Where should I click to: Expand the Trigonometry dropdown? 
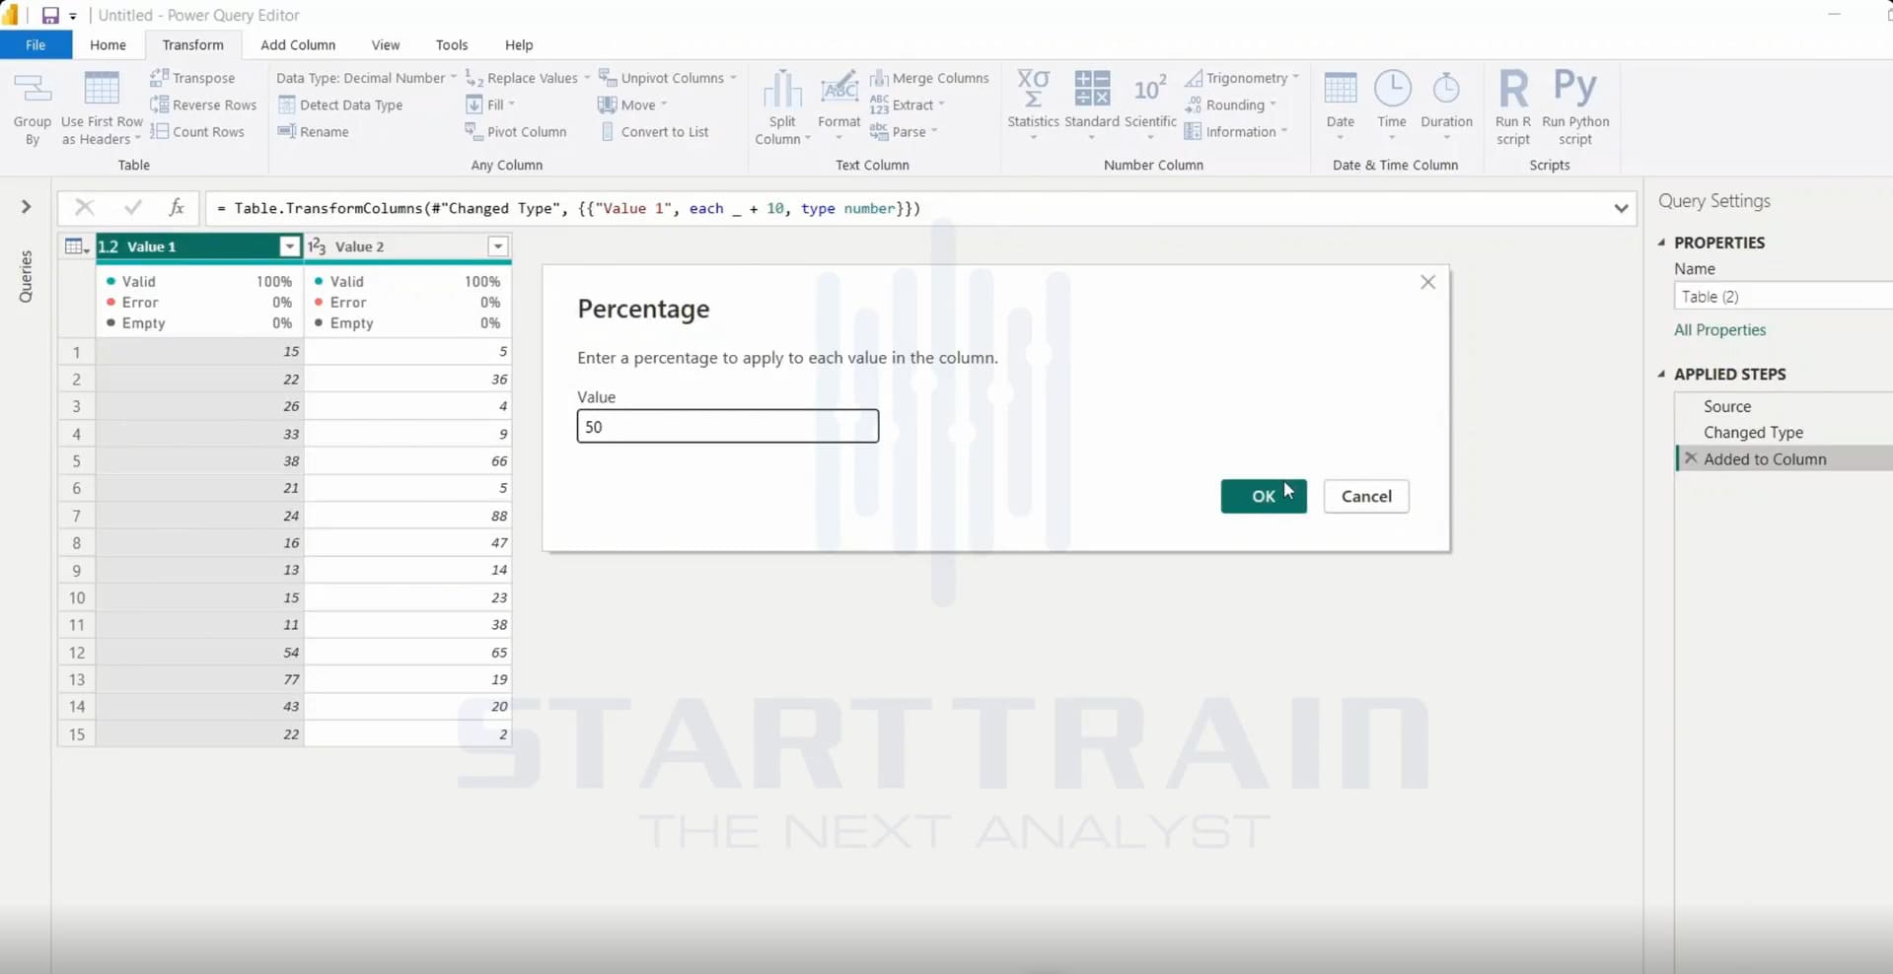pos(1242,78)
